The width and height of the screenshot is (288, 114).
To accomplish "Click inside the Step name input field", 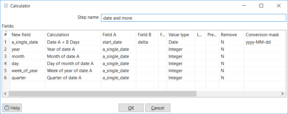I will pos(193,18).
